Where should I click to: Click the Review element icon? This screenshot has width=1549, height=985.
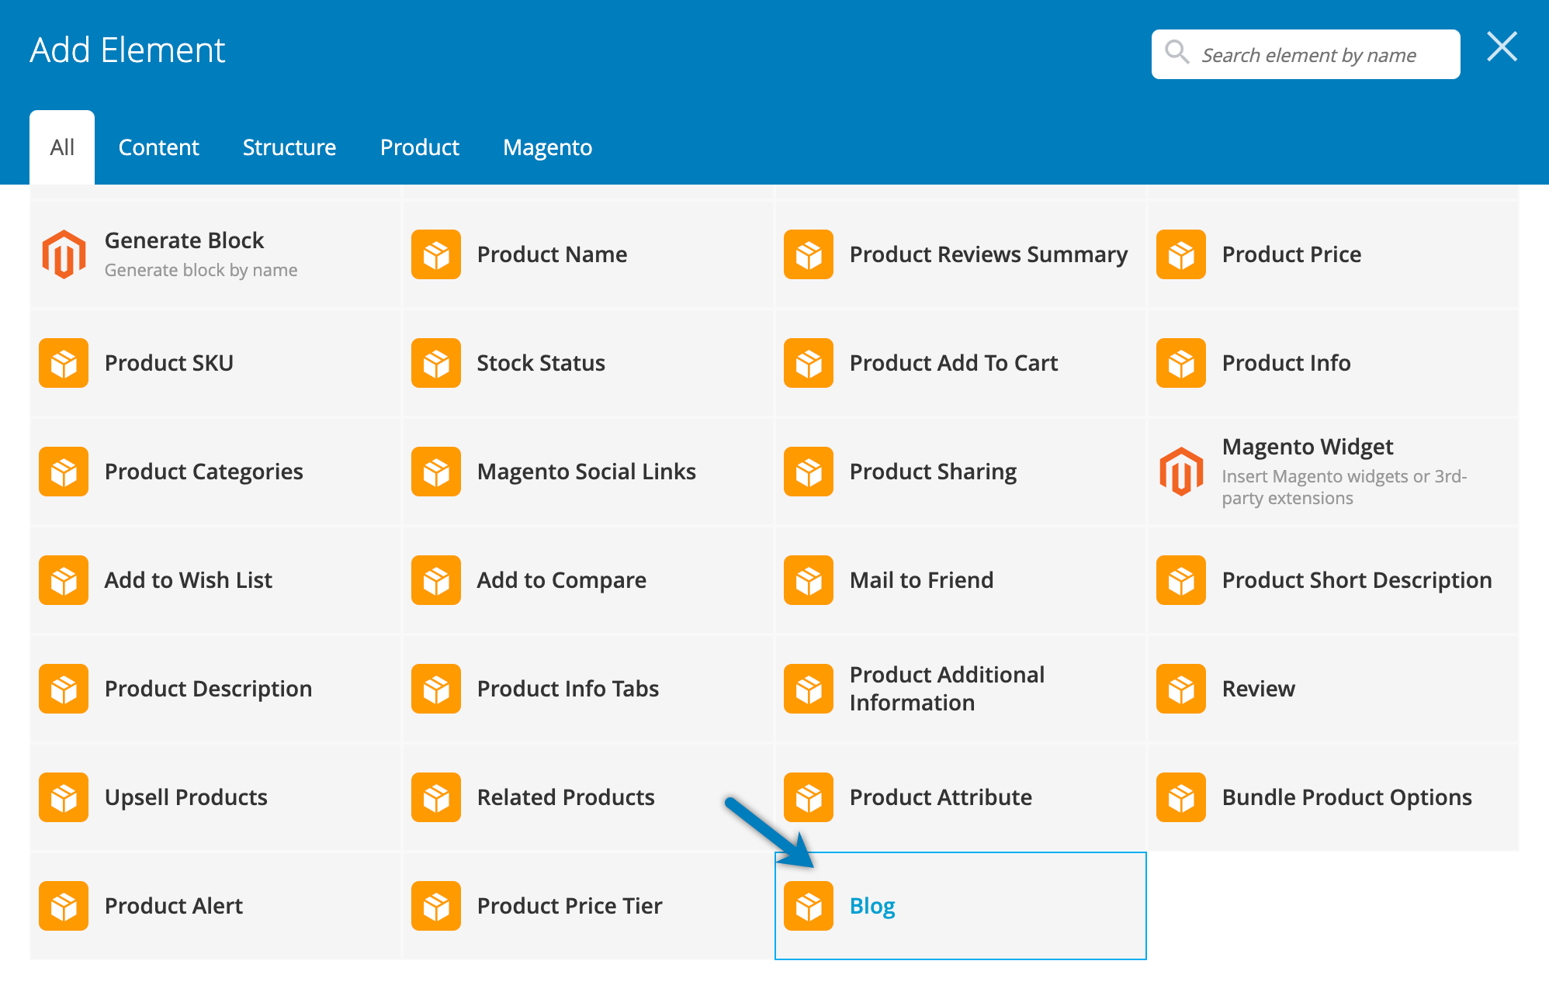pyautogui.click(x=1181, y=689)
